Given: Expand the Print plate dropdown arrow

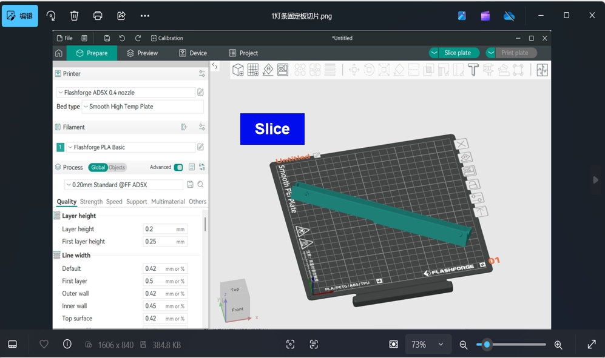Looking at the screenshot, I should 491,53.
